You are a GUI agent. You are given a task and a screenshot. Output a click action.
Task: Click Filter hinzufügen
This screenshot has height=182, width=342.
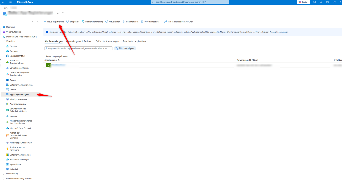coord(125,48)
